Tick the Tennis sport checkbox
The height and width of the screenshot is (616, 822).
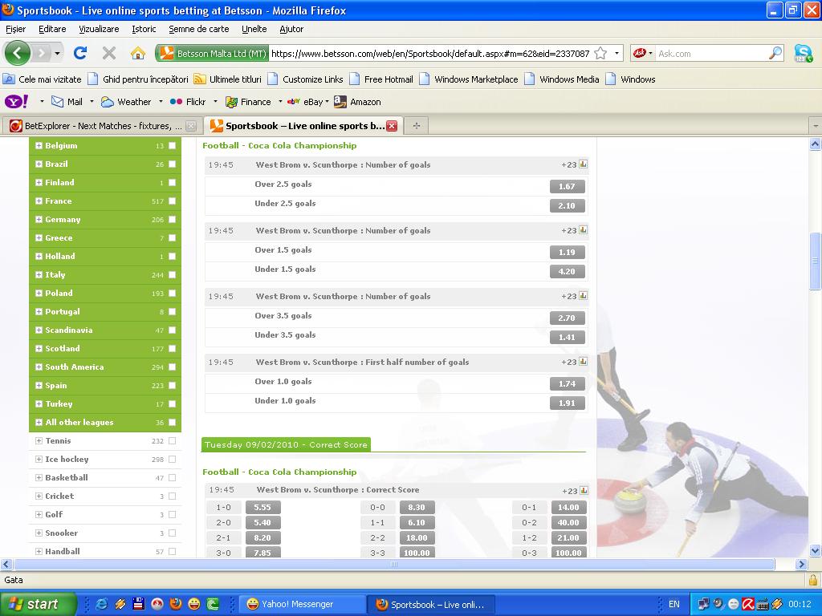(x=172, y=441)
